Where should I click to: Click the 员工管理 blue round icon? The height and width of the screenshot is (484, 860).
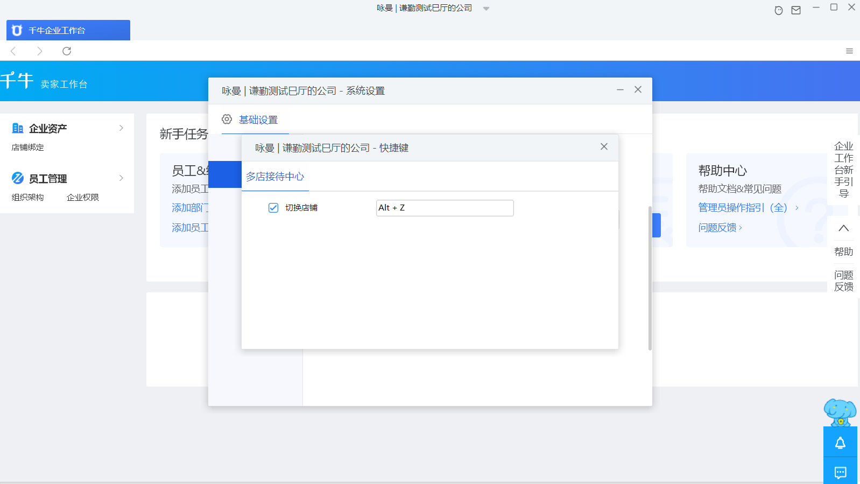click(18, 178)
